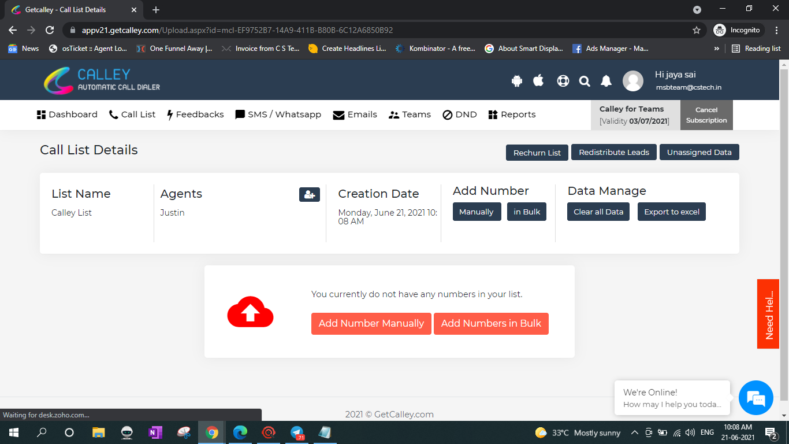Open the Feedbacks menu
Screen dimensions: 789x444
(x=195, y=114)
